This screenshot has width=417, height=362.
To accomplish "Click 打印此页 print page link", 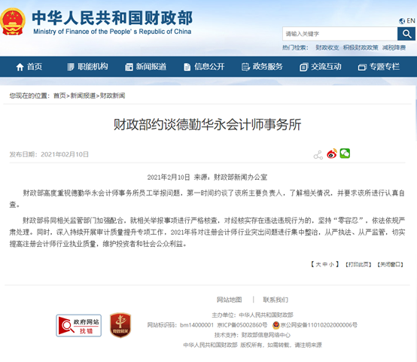I will tap(358, 264).
